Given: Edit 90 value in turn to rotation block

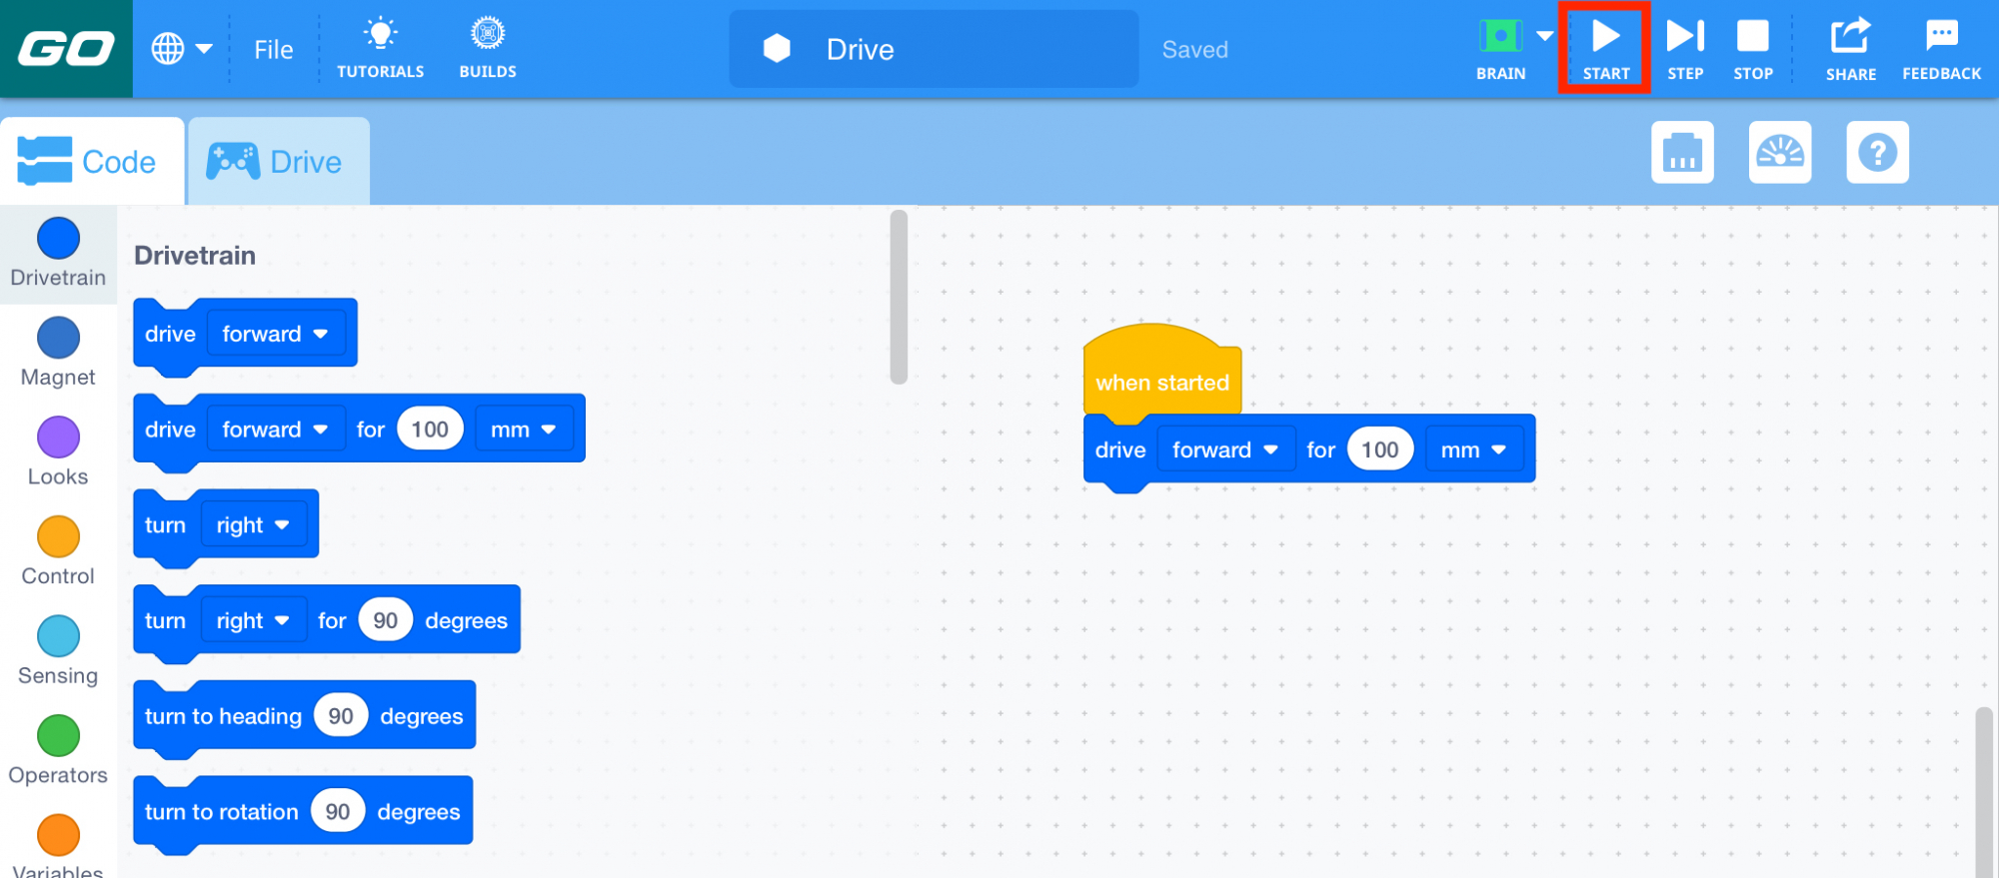Looking at the screenshot, I should coord(338,812).
